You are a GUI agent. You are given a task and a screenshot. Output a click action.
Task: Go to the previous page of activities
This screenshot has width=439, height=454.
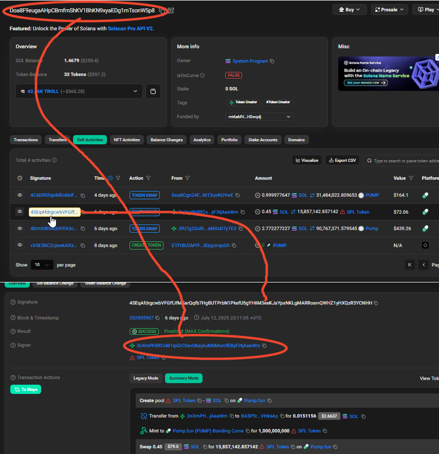coord(424,264)
